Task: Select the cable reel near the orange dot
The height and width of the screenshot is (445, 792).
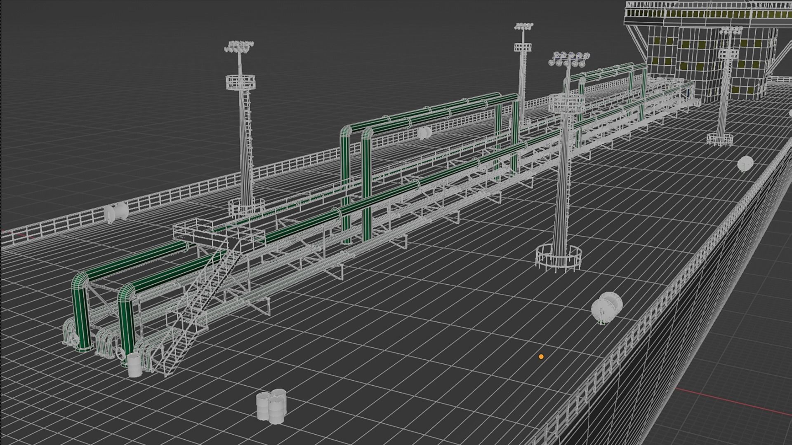Action: coord(607,308)
